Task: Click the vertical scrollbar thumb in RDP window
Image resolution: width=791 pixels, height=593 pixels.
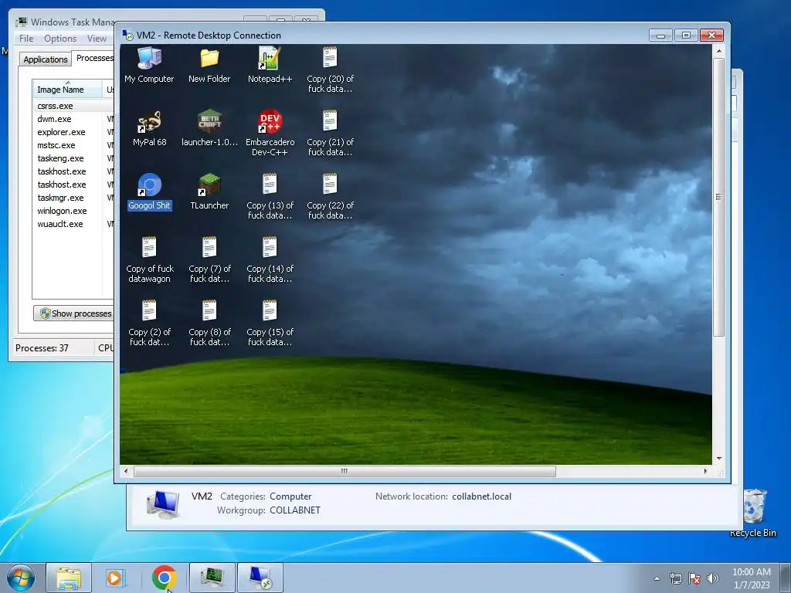Action: click(x=719, y=197)
